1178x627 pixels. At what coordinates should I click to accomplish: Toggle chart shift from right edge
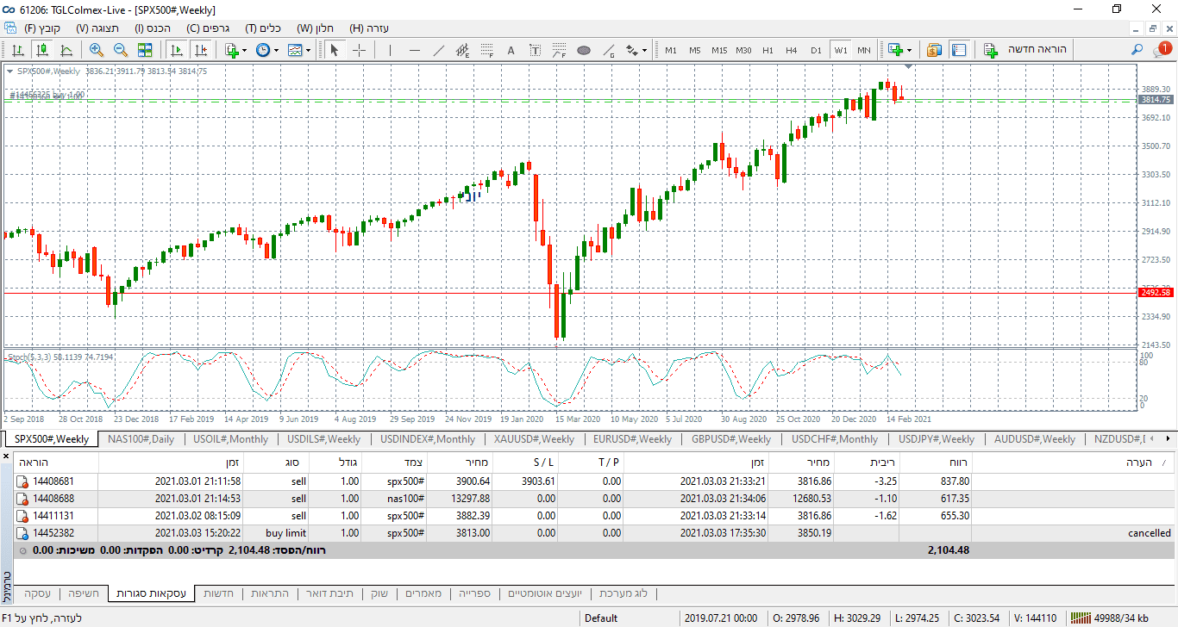coord(200,50)
